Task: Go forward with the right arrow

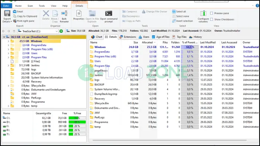Action: (9, 31)
